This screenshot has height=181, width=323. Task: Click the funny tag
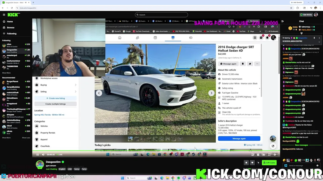tap(77, 169)
